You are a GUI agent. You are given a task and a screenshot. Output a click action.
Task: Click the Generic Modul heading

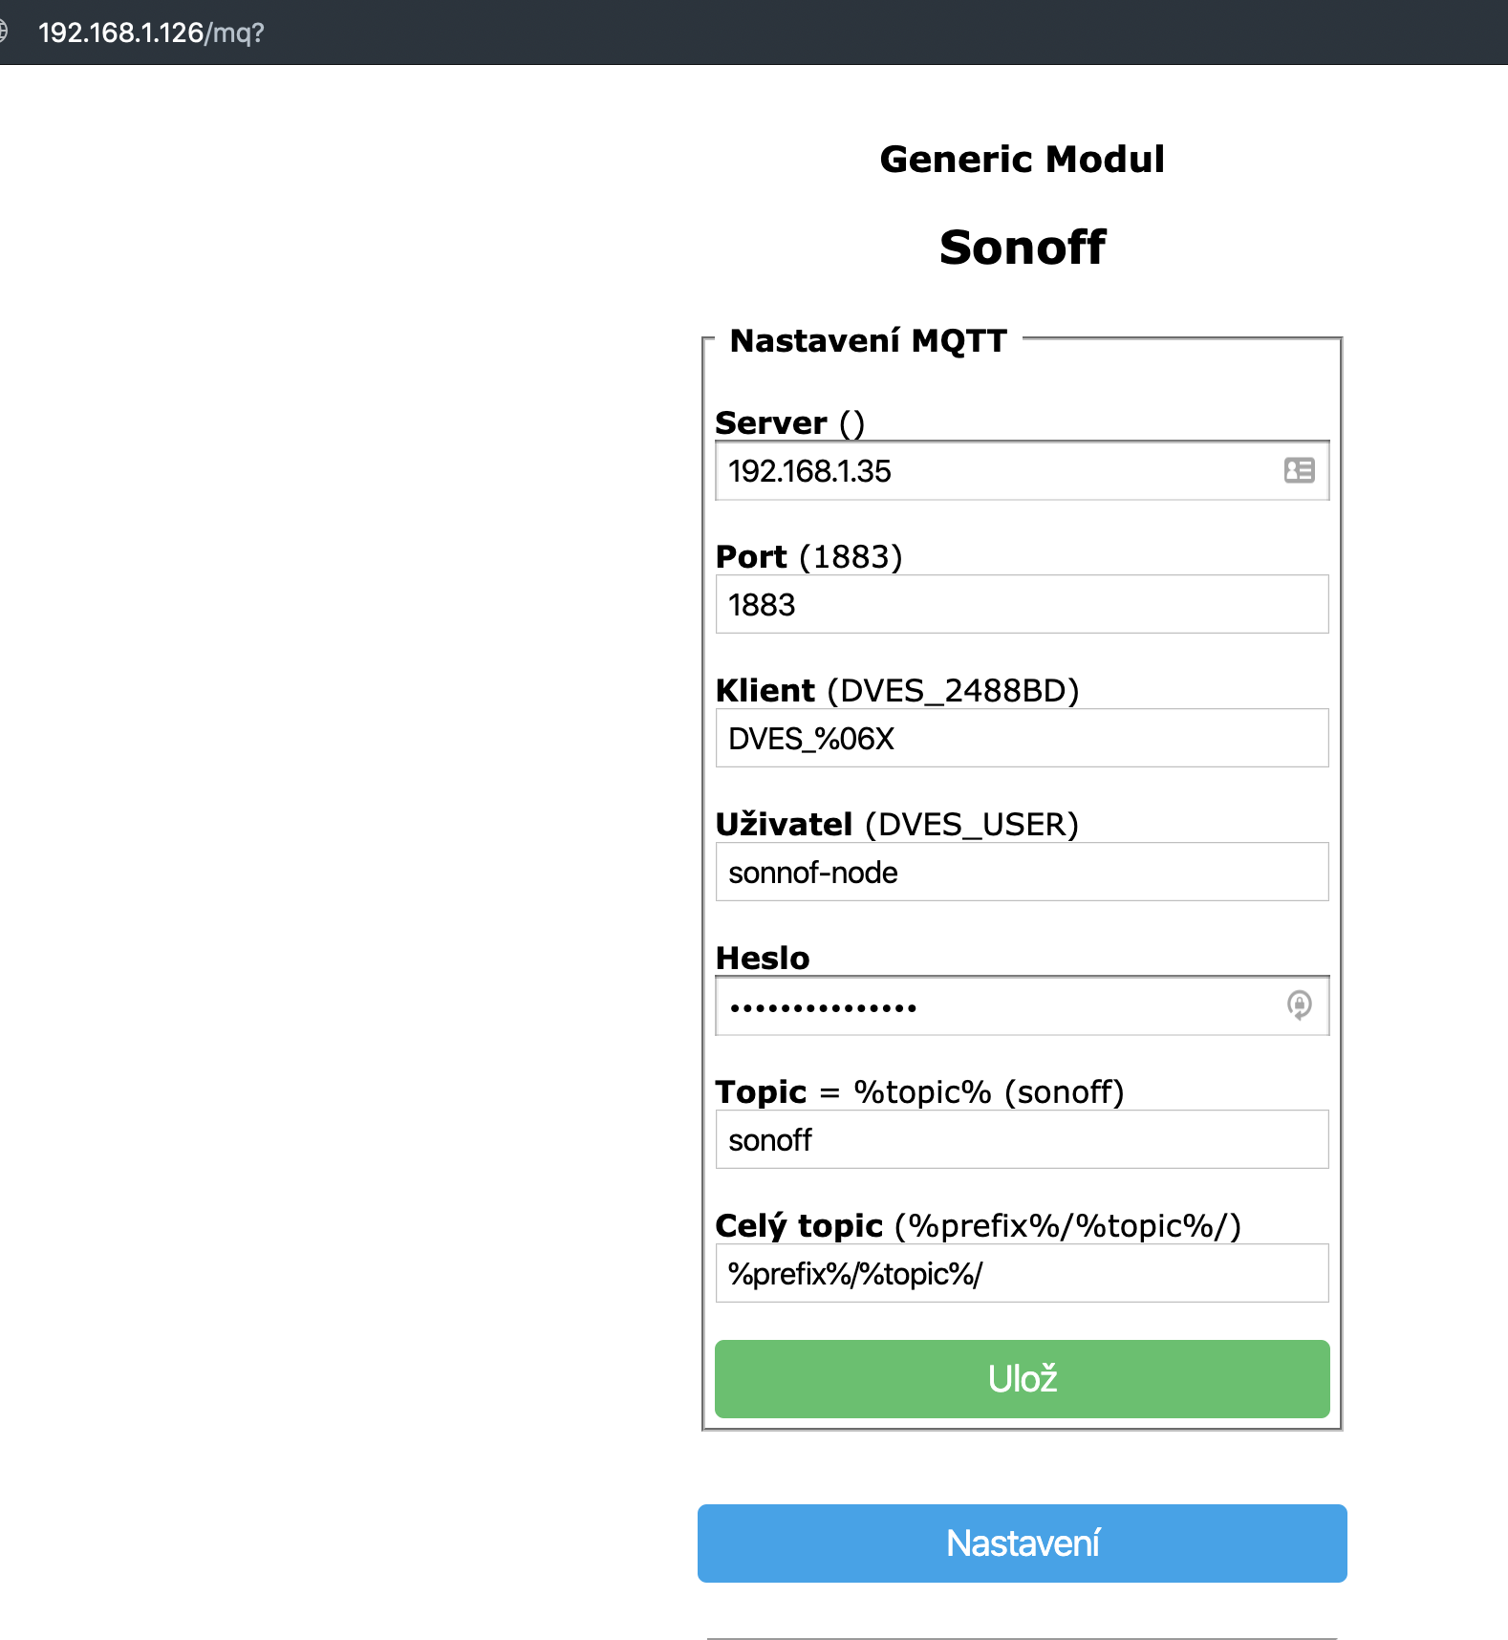pos(1022,159)
